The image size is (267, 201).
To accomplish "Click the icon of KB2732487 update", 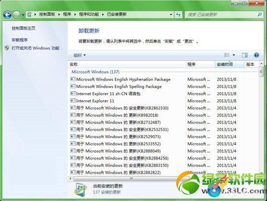I will click(x=73, y=122).
